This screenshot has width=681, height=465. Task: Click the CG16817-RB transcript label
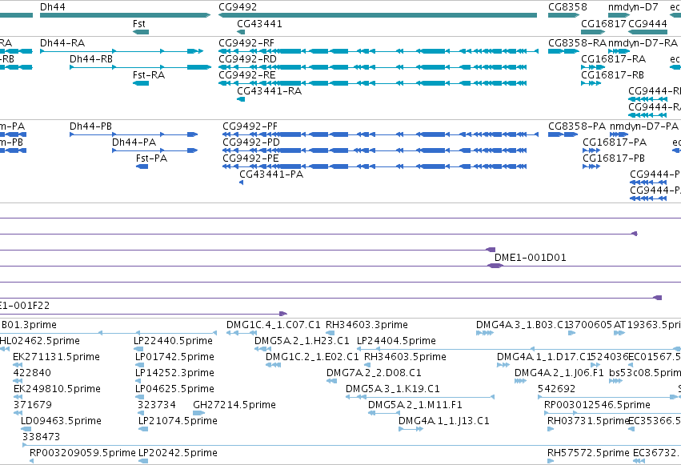pyautogui.click(x=612, y=75)
